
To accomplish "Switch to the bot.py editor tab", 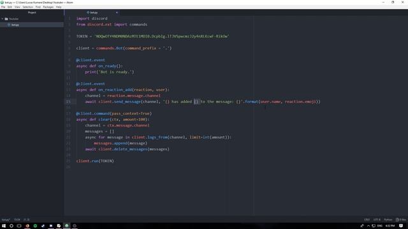I will 92,13.
